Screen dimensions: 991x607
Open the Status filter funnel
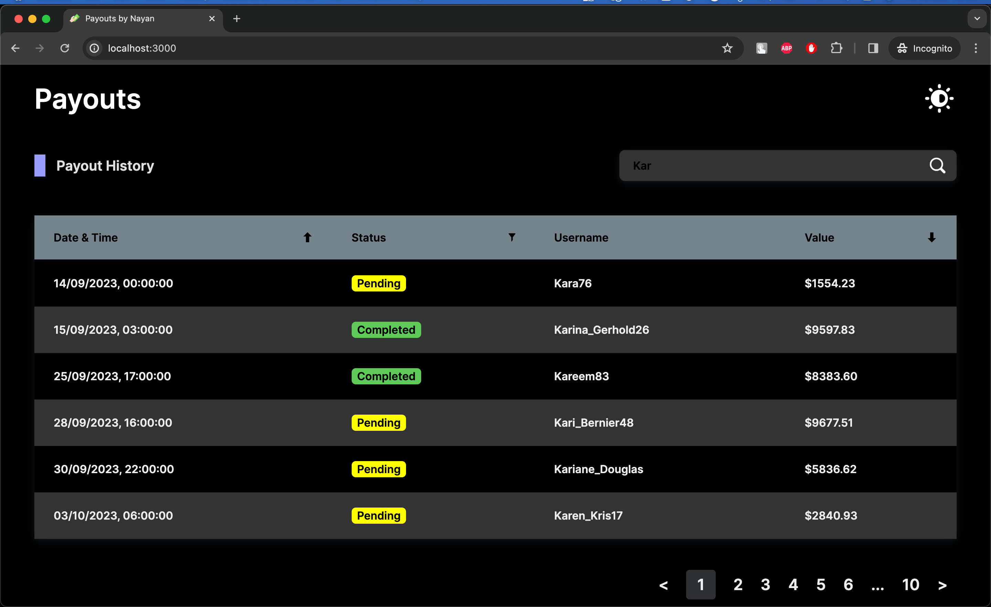[x=512, y=237]
